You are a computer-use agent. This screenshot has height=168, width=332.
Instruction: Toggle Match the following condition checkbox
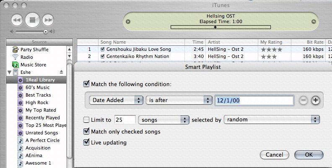(x=86, y=84)
